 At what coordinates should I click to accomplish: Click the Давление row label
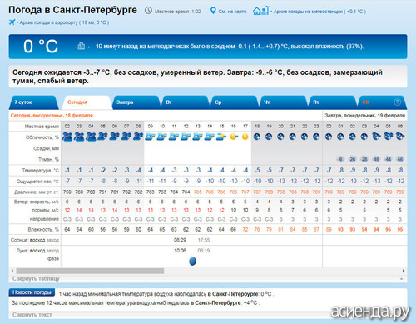36,192
